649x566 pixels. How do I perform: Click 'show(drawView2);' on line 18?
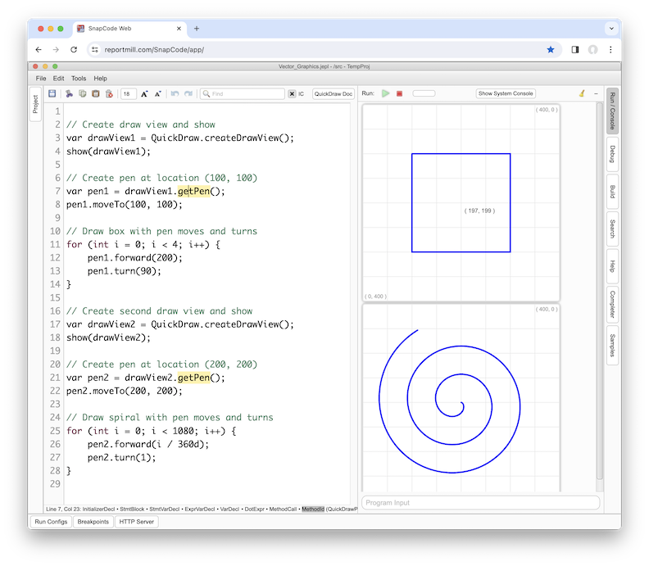[x=108, y=337]
